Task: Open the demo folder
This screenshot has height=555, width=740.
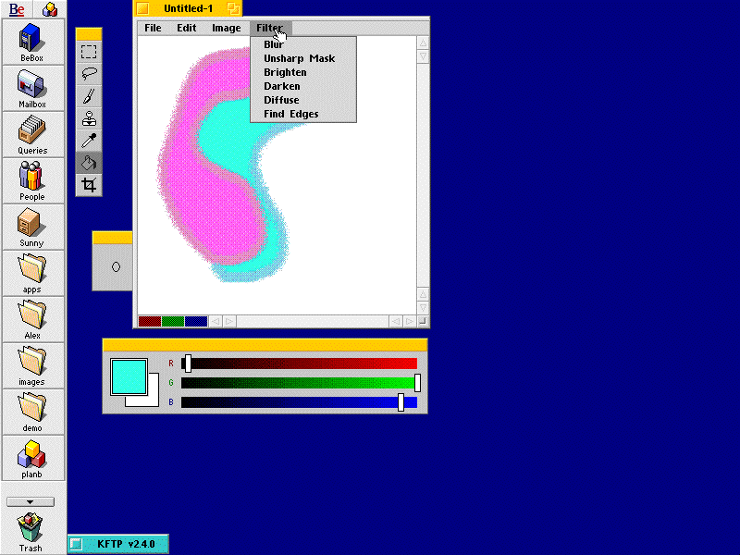Action: coord(32,413)
